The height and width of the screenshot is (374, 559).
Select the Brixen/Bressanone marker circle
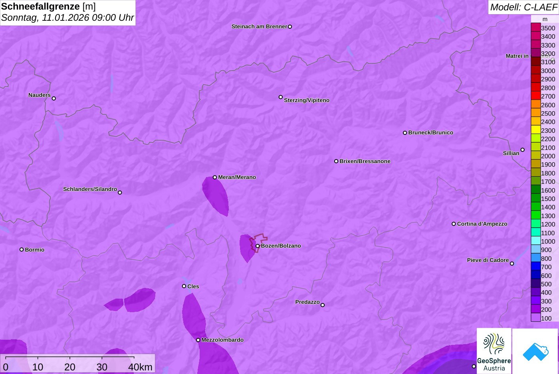coord(336,161)
